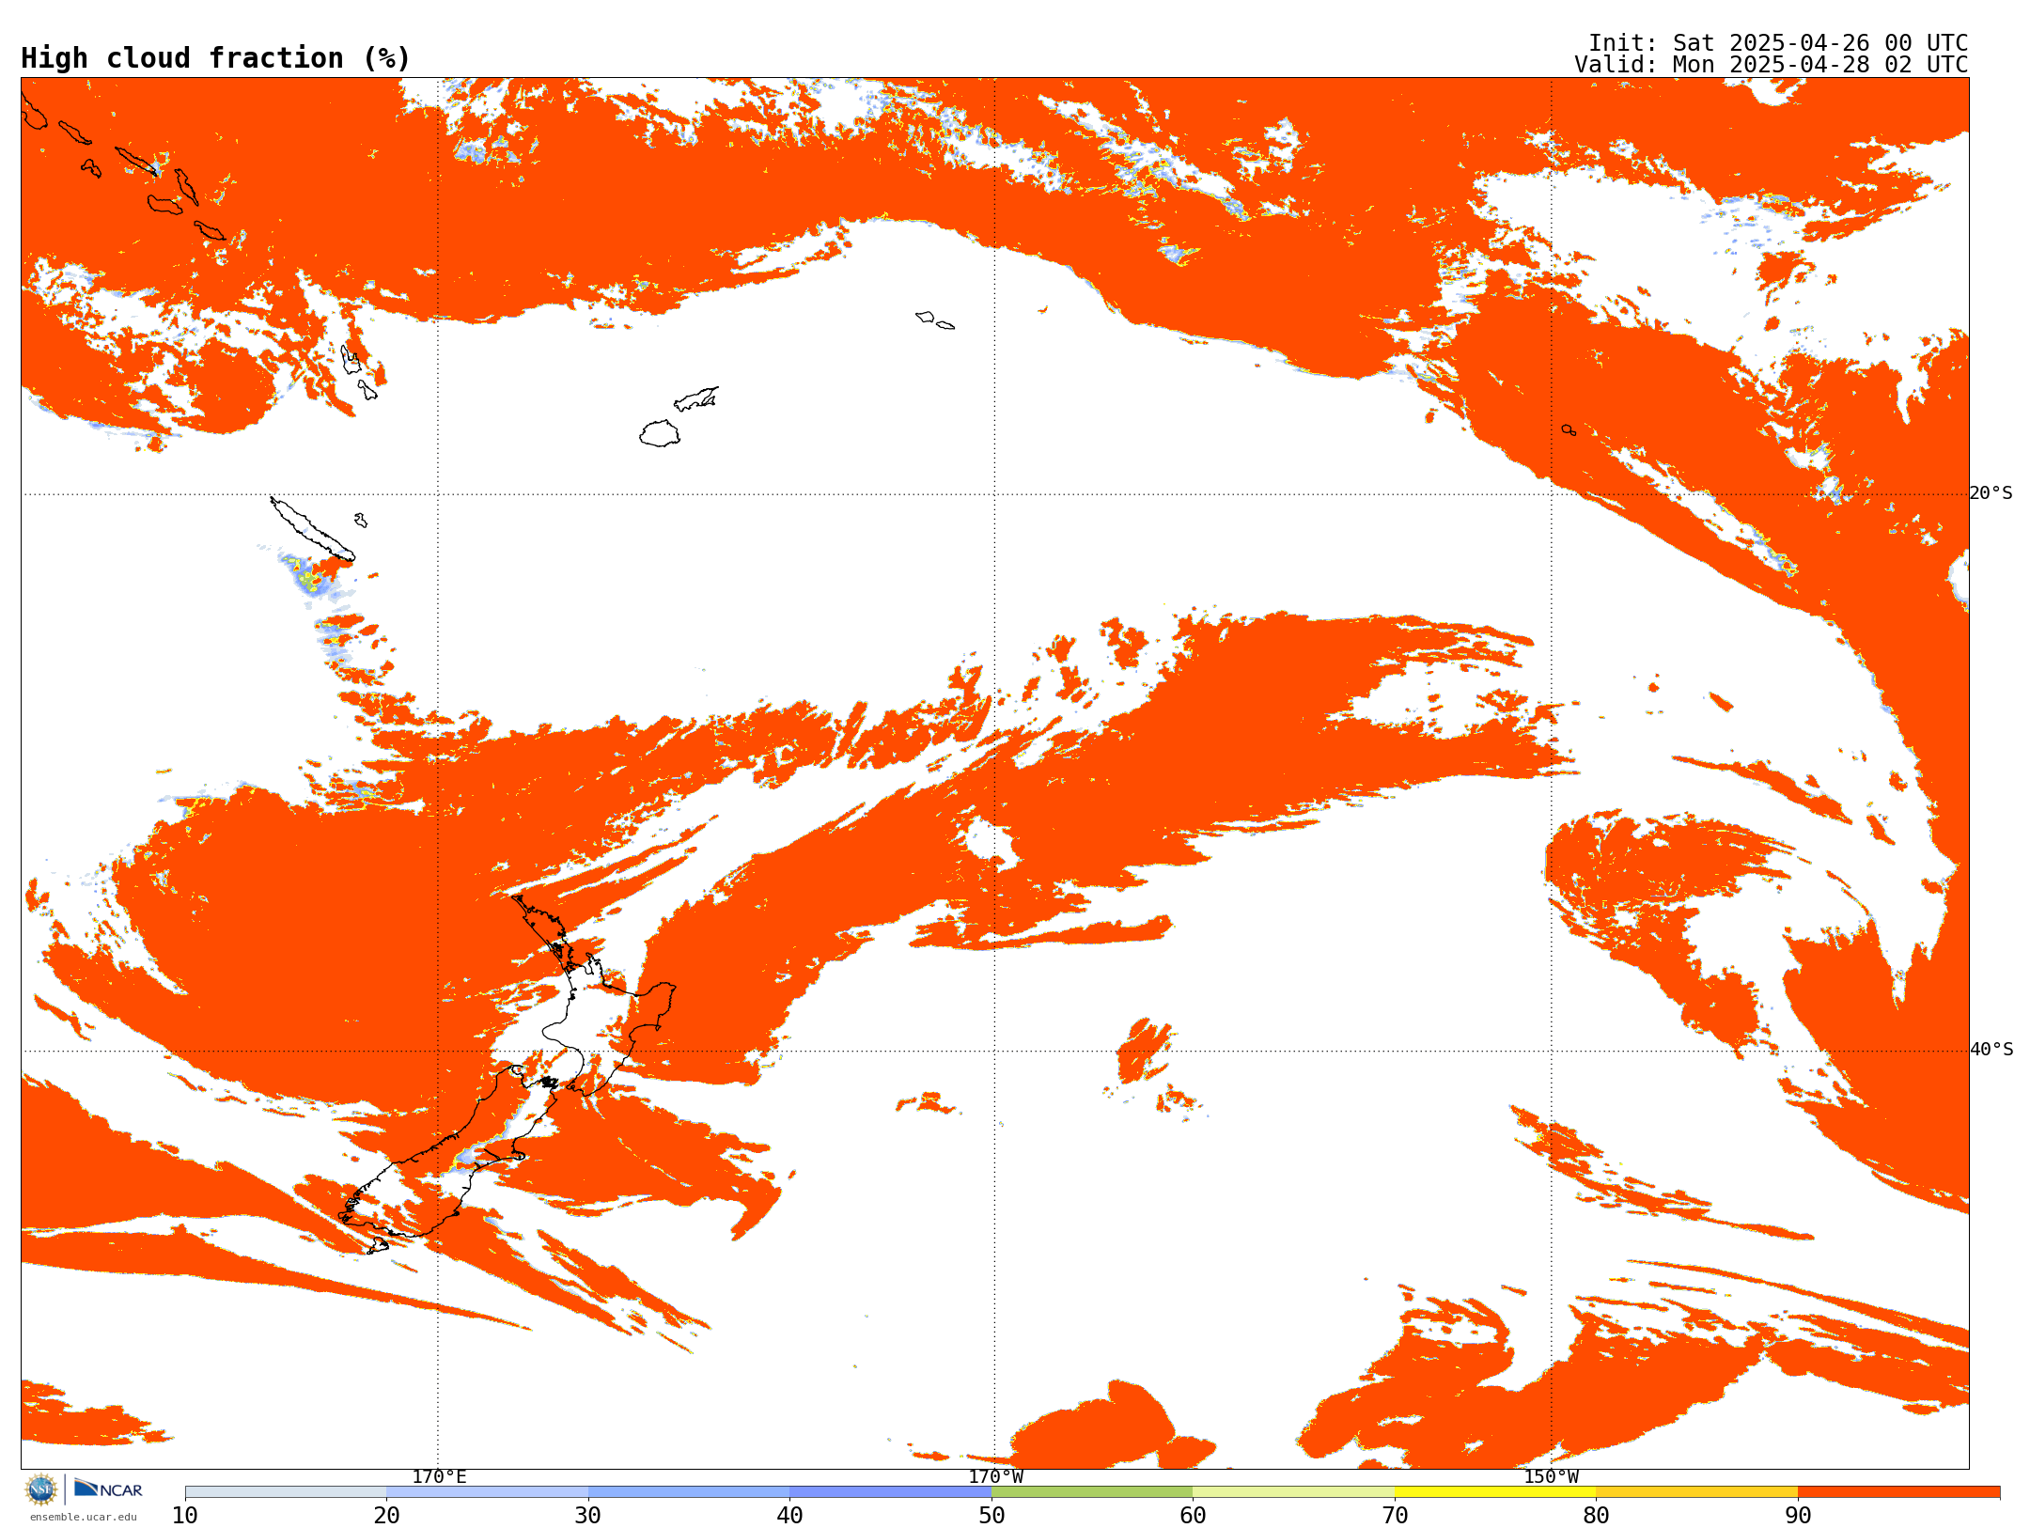
Task: Click the colorbar tick label 30
Action: click(588, 1516)
